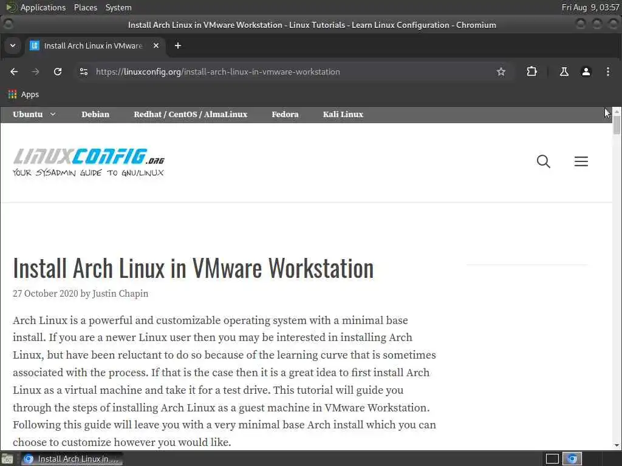
Task: Click the Justin Chapin author link
Action: point(120,294)
